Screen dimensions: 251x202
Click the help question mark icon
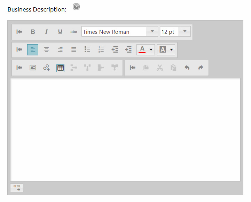click(x=76, y=7)
